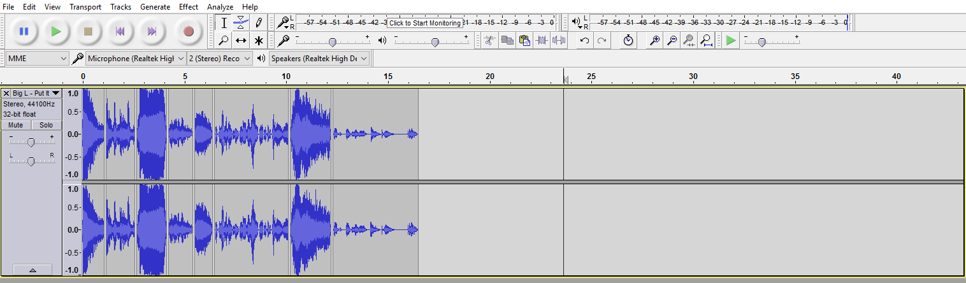Screen dimensions: 966x283
Task: Click timeline ruler at 15 seconds
Action: coord(387,76)
